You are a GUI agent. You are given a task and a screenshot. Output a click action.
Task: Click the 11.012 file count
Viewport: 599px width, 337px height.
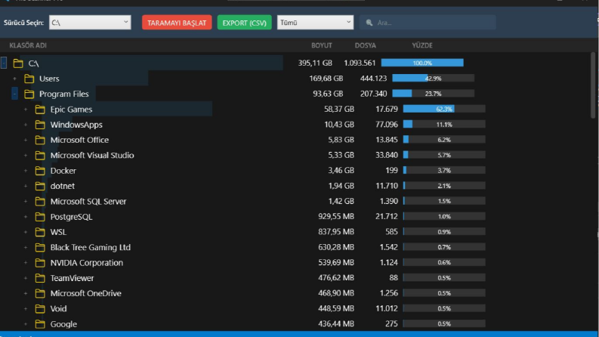(x=387, y=308)
